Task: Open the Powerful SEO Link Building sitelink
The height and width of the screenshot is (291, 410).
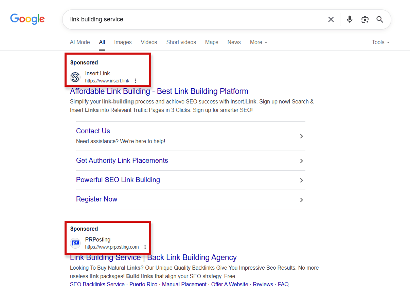Action: tap(118, 180)
